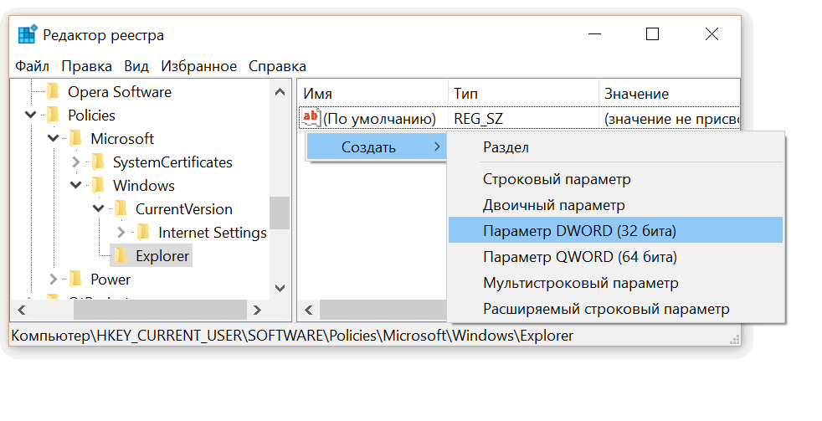Open the Файл menu
The image size is (822, 421).
click(32, 66)
